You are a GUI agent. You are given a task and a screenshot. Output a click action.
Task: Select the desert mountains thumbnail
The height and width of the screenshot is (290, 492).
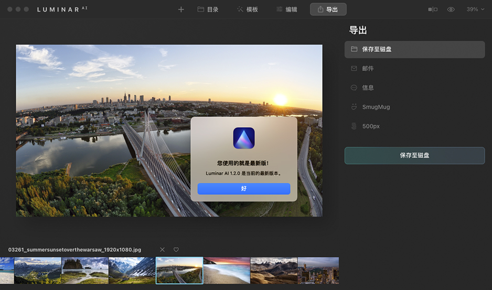coord(274,271)
